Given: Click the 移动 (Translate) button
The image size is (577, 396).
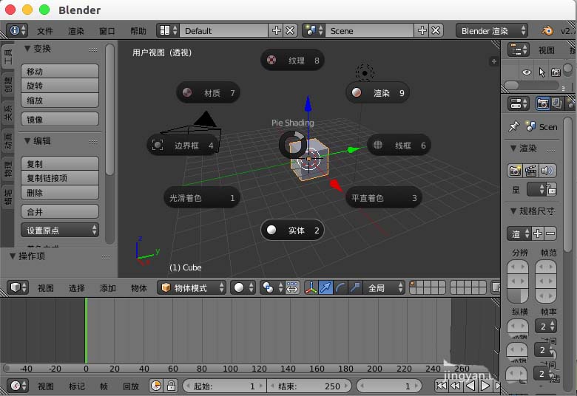Looking at the screenshot, I should [60, 72].
